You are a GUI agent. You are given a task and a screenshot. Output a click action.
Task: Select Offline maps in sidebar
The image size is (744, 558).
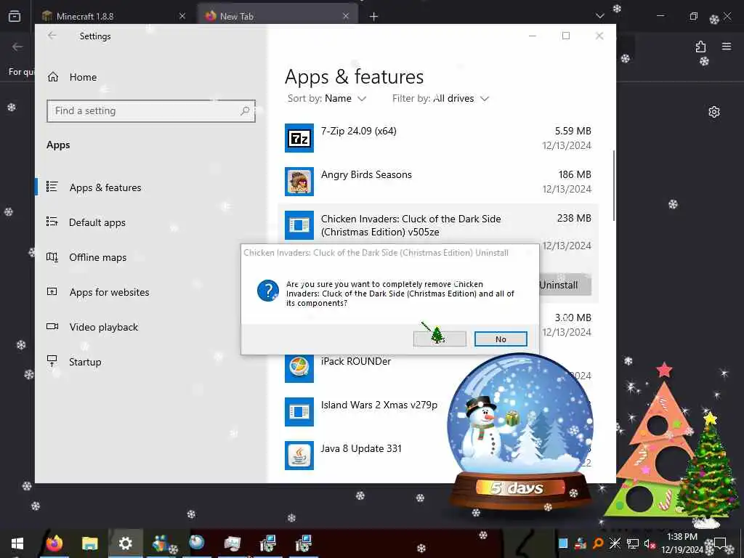[x=151, y=257]
